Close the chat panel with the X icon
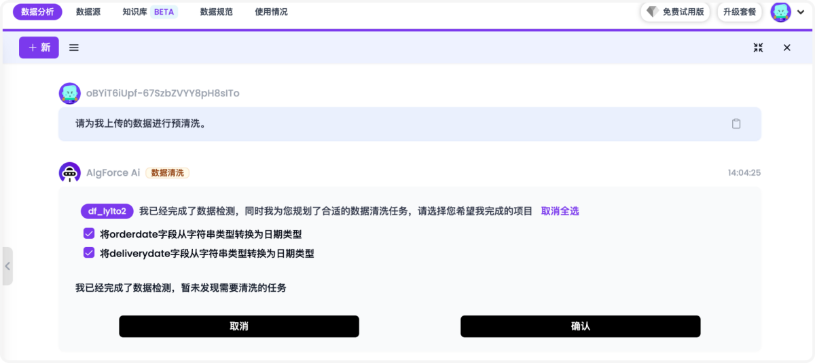 coord(786,47)
